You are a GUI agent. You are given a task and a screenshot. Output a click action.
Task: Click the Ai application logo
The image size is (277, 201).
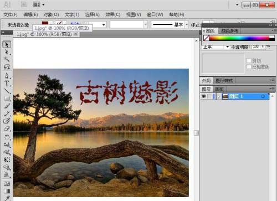pyautogui.click(x=7, y=4)
